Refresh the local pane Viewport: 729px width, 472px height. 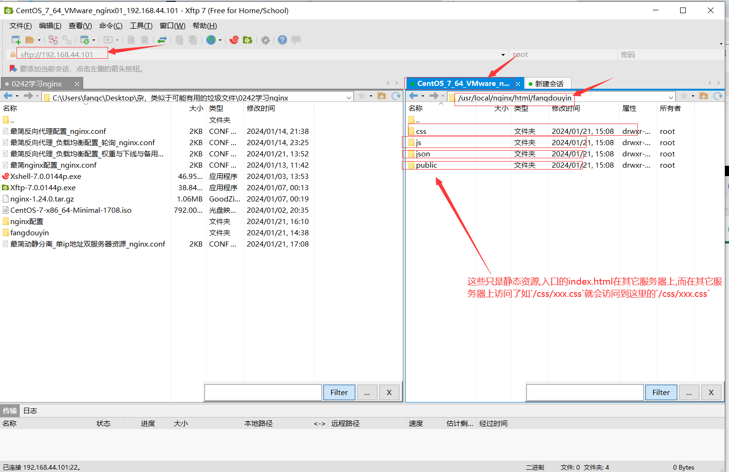396,96
